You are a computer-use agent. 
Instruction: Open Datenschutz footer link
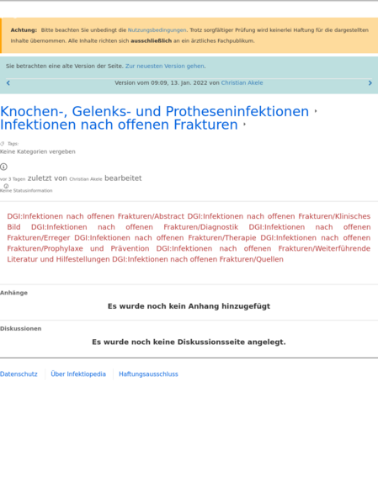19,374
